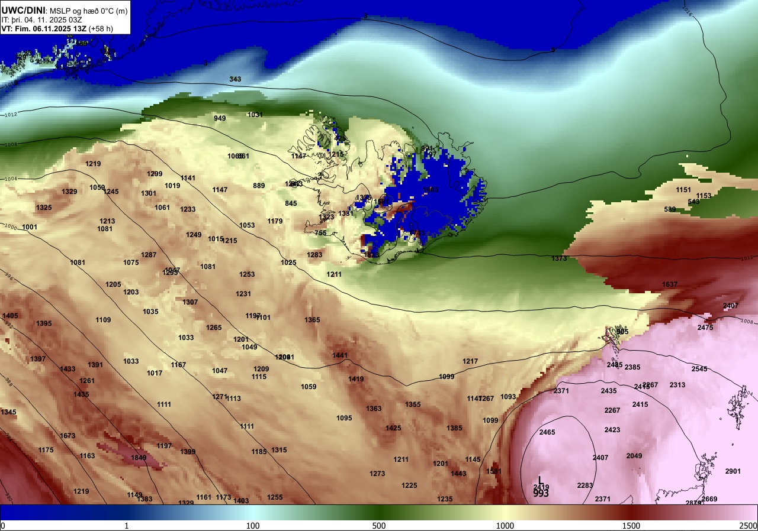Click the map value 1443

[x=458, y=474]
